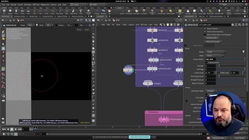This screenshot has height=140, width=249.
Task: Click the Reset All Changes button
Action: [213, 42]
